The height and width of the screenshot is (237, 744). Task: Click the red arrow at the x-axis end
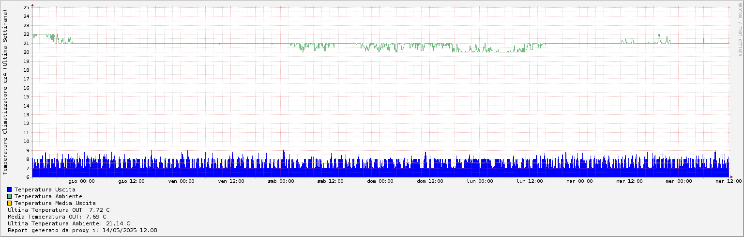pyautogui.click(x=731, y=177)
